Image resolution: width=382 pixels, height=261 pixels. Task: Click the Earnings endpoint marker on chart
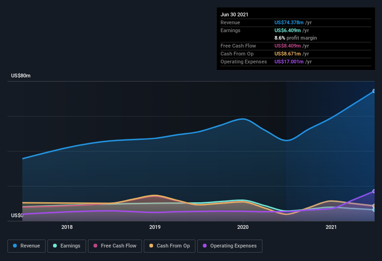click(x=374, y=210)
